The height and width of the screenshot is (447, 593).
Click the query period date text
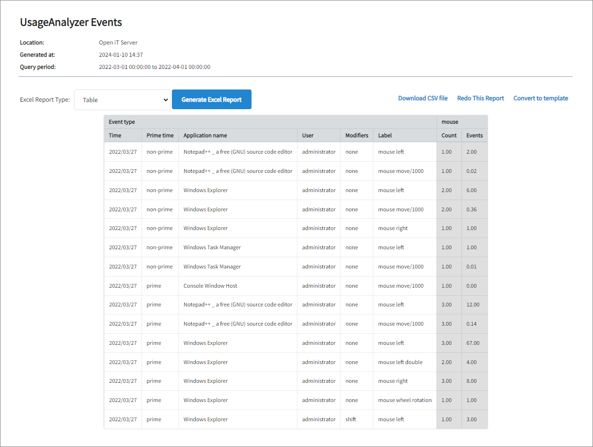tap(155, 67)
